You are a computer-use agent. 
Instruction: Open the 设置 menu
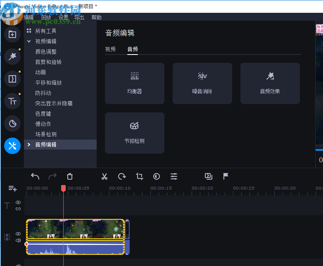pos(63,17)
